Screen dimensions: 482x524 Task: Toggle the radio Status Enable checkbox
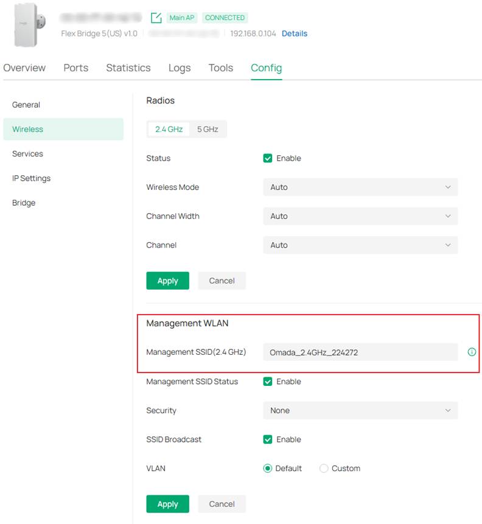tap(267, 158)
